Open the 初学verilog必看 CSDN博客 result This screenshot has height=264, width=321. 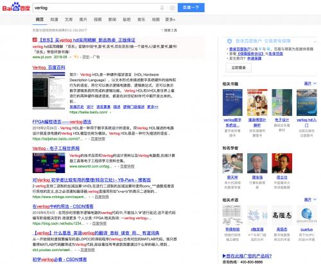coord(60,260)
